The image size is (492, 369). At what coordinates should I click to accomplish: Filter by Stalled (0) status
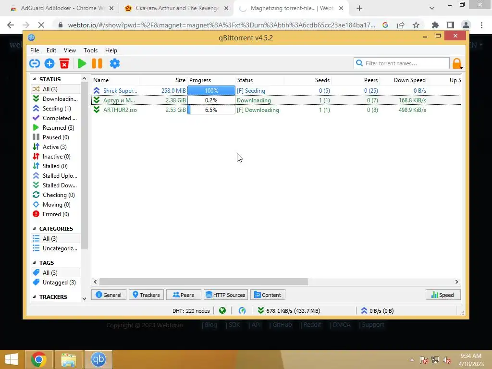click(x=55, y=166)
